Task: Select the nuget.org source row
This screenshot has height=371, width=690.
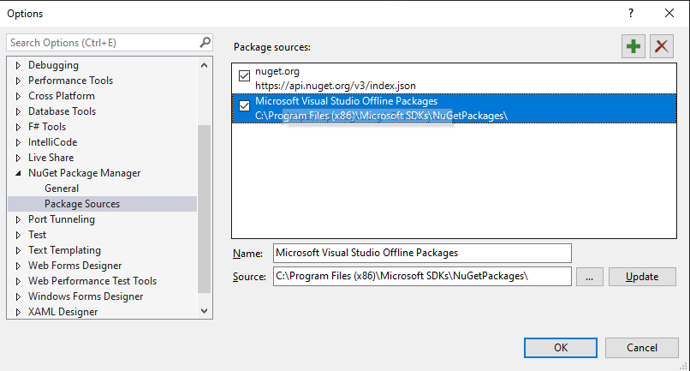Action: 454,79
